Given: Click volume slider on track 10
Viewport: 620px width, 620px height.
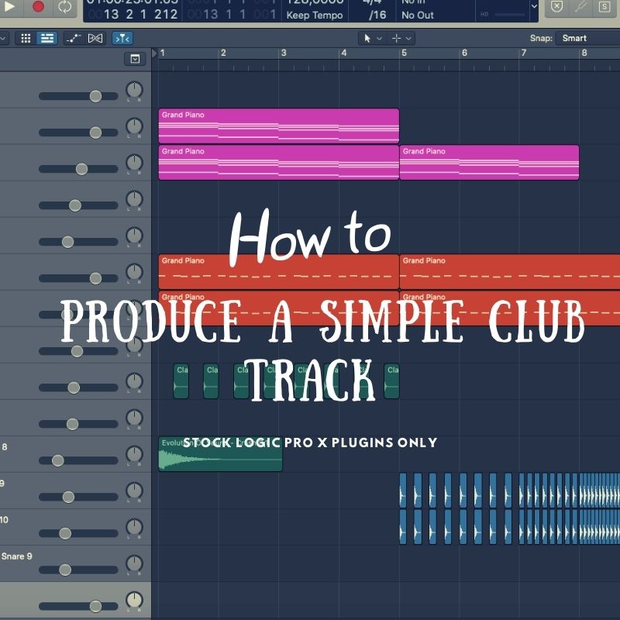Looking at the screenshot, I should pyautogui.click(x=78, y=533).
